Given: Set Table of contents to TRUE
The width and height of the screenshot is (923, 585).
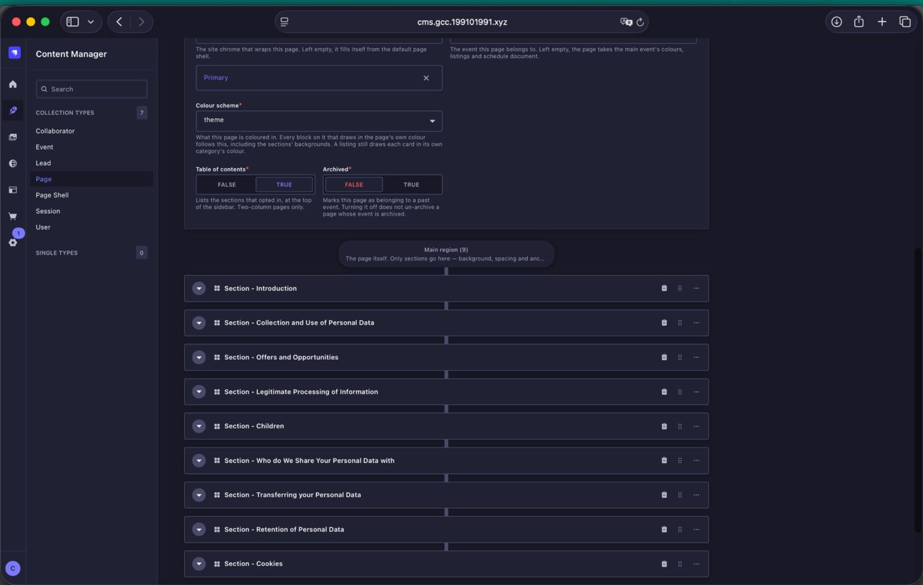Looking at the screenshot, I should point(284,185).
